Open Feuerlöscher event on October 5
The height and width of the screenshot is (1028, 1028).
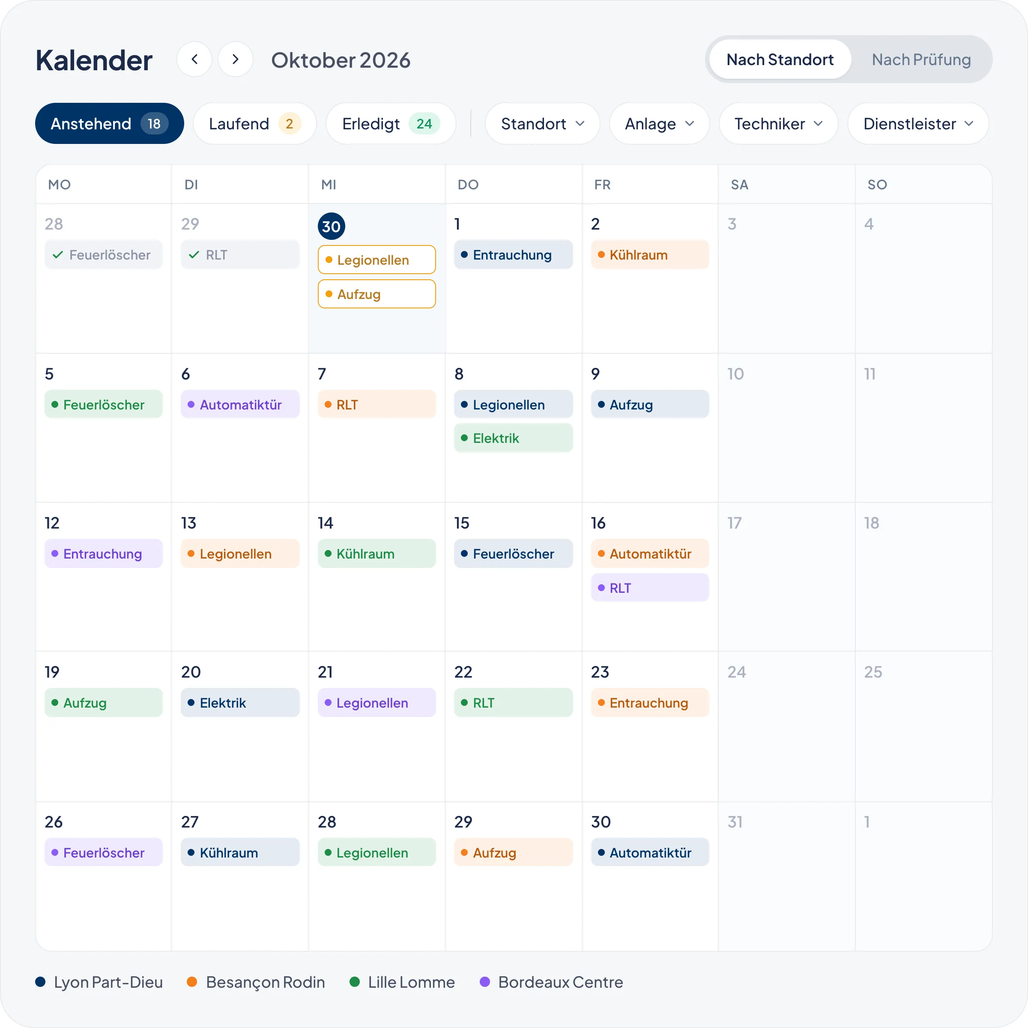tap(103, 404)
